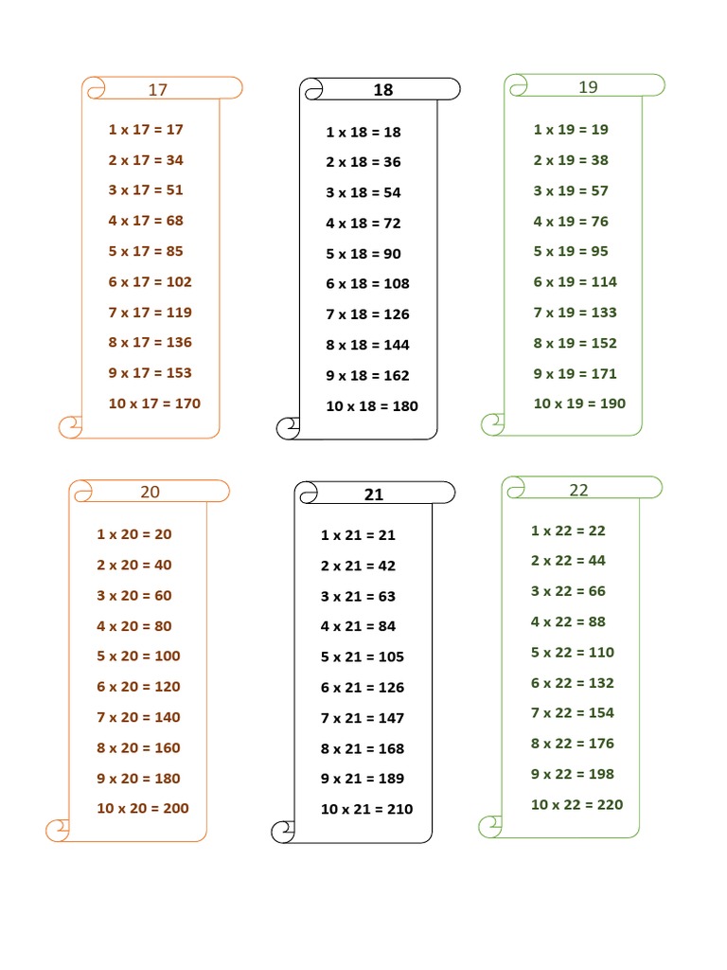Viewport: 727px width, 970px height.
Task: Click the curl at bottom-left of the 18 scroll
Action: pos(288,428)
